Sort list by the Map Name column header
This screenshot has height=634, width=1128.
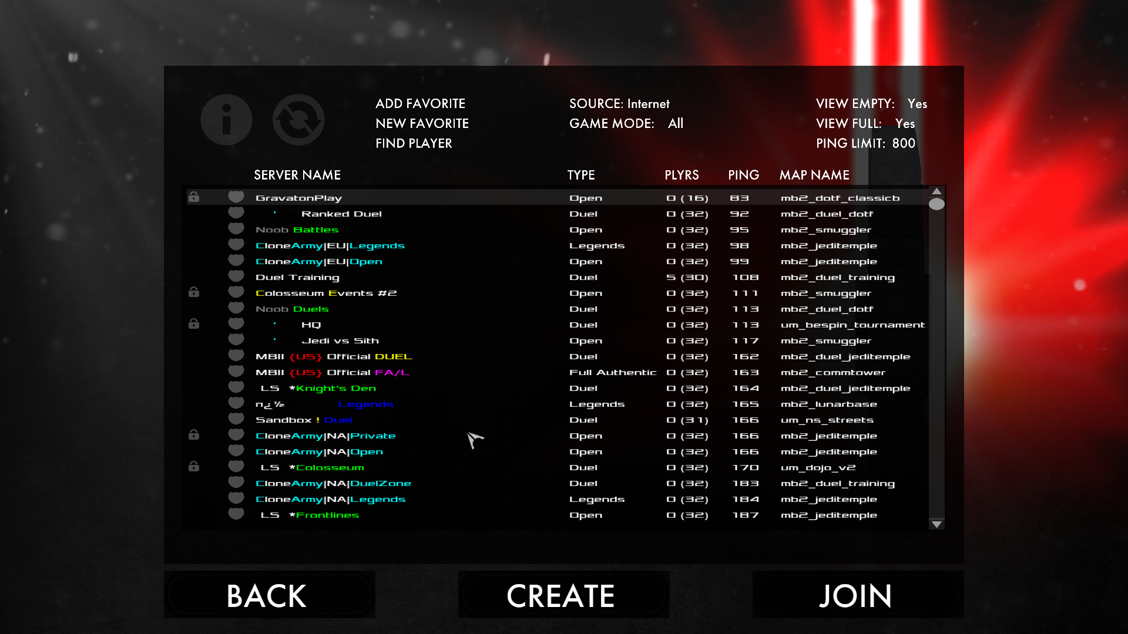(814, 175)
